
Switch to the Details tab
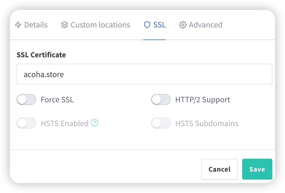point(36,25)
